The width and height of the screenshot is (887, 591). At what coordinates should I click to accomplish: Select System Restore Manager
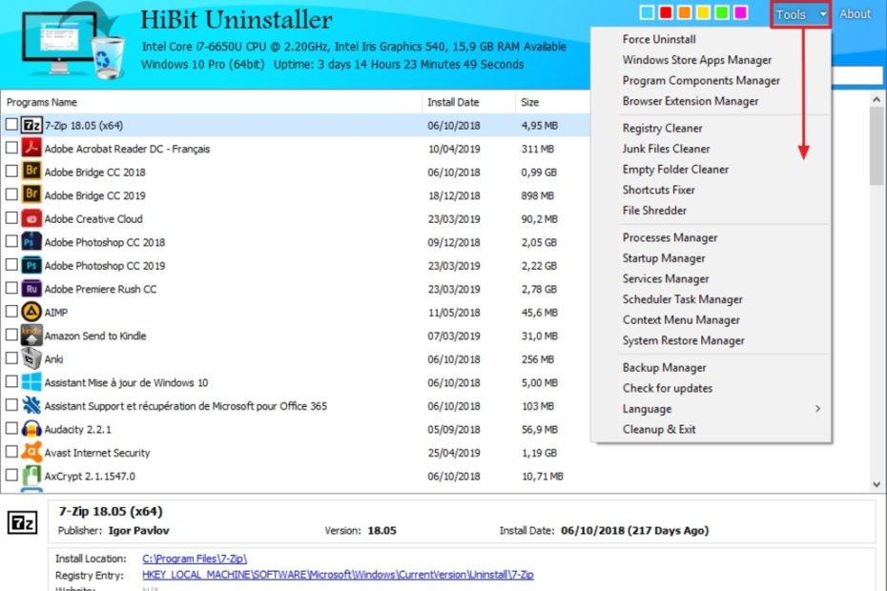point(683,340)
